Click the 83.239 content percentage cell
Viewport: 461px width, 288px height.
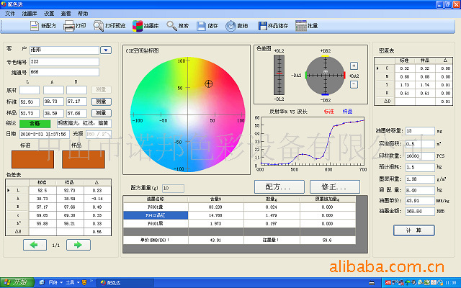(x=216, y=207)
